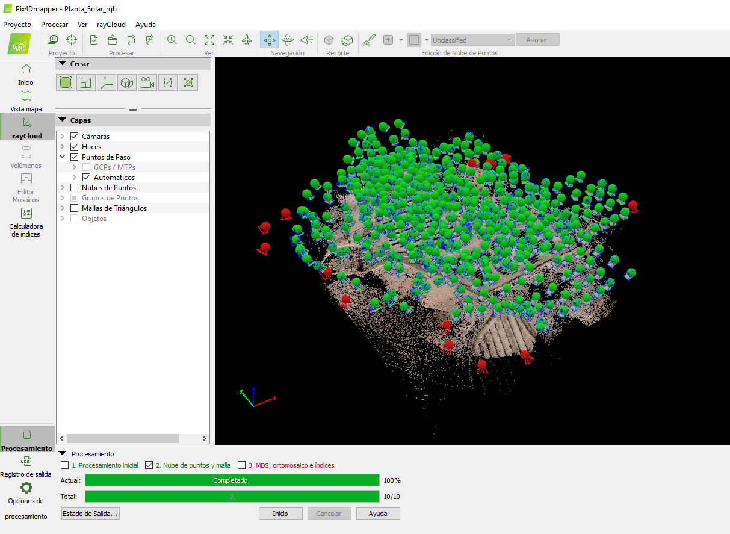Image resolution: width=730 pixels, height=534 pixels.
Task: Click the new scale constraint icon
Action: coord(86,82)
